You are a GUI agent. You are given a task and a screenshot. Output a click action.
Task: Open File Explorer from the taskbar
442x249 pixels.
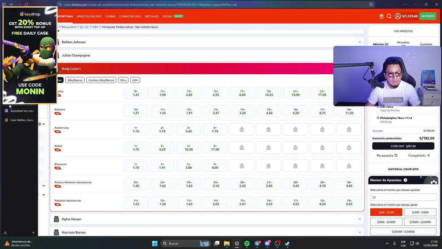click(x=227, y=243)
